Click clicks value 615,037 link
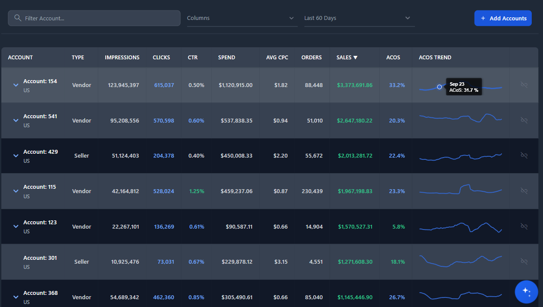 (164, 85)
